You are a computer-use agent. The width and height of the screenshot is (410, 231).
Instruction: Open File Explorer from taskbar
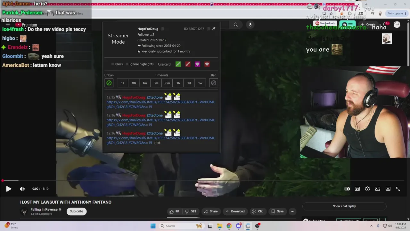219,226
